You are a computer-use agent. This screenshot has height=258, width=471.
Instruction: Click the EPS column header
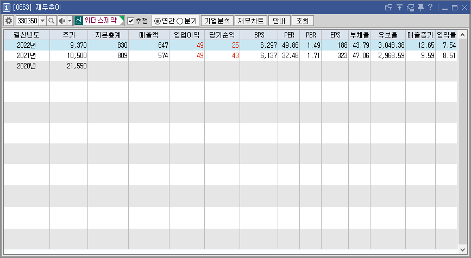click(x=335, y=35)
